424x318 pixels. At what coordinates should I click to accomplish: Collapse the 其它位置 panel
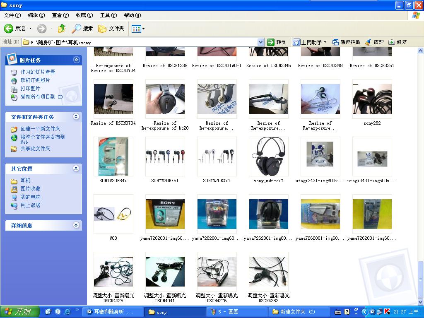(x=76, y=169)
